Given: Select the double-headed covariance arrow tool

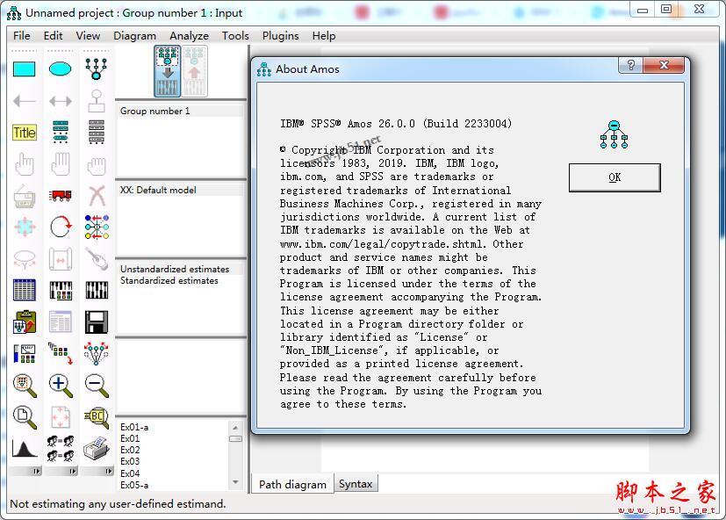Looking at the screenshot, I should [x=61, y=100].
